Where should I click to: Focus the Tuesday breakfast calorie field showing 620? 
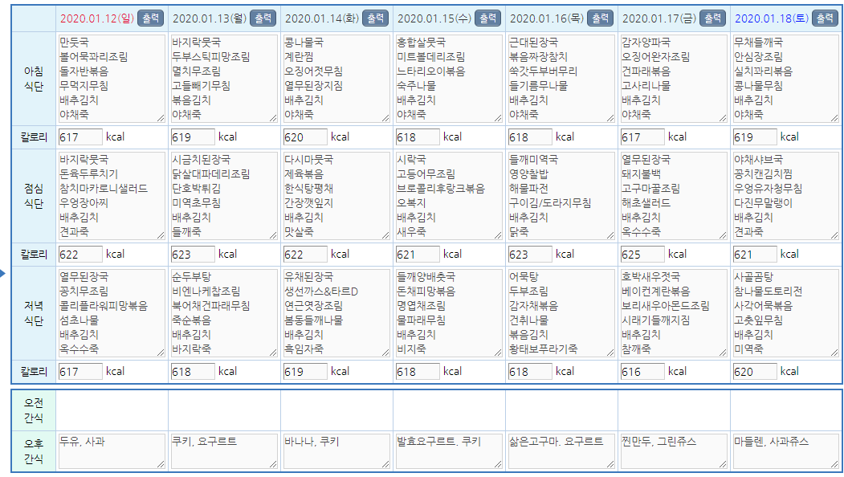pyautogui.click(x=305, y=137)
